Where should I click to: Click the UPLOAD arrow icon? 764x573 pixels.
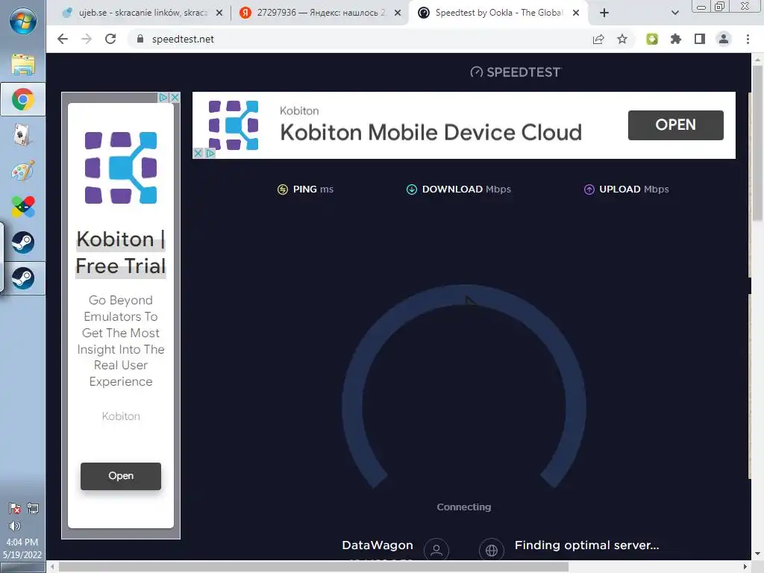(589, 190)
